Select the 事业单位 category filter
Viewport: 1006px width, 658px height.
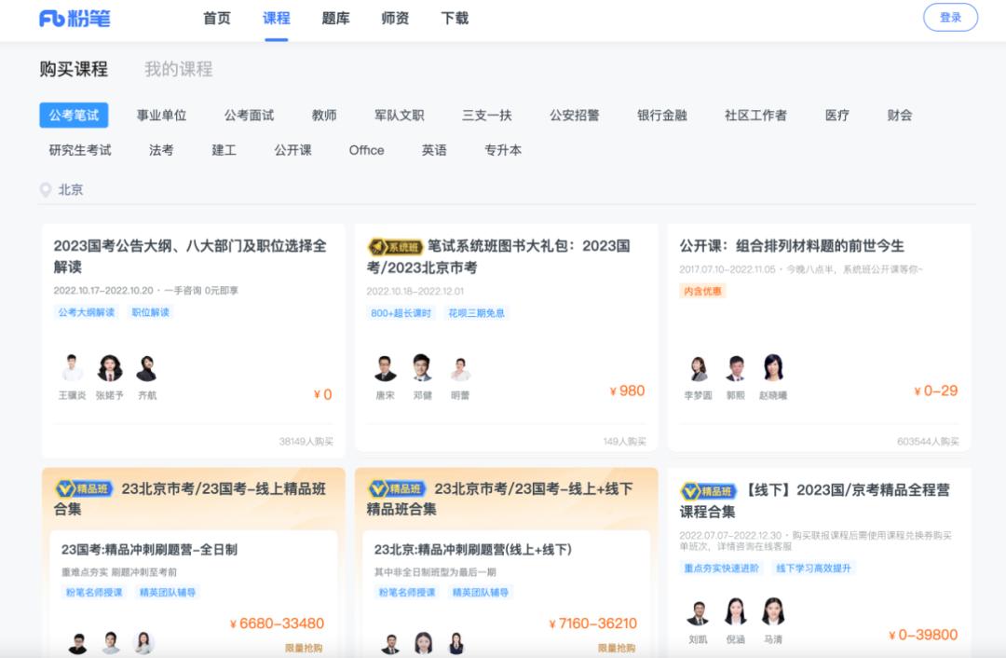tap(161, 116)
